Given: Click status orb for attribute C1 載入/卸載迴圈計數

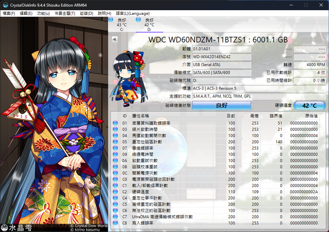Looking at the screenshot, I should (115, 186).
